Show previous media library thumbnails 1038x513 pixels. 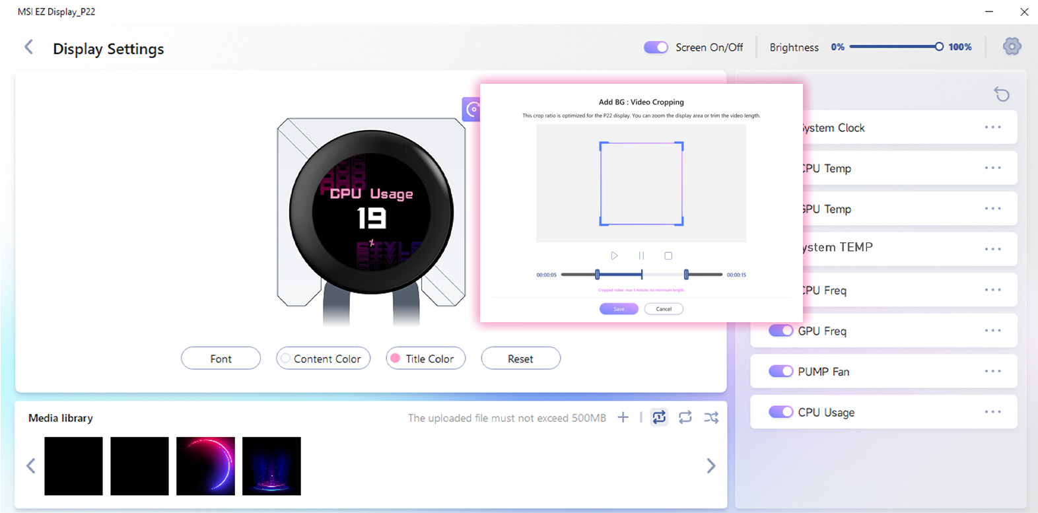coord(31,466)
